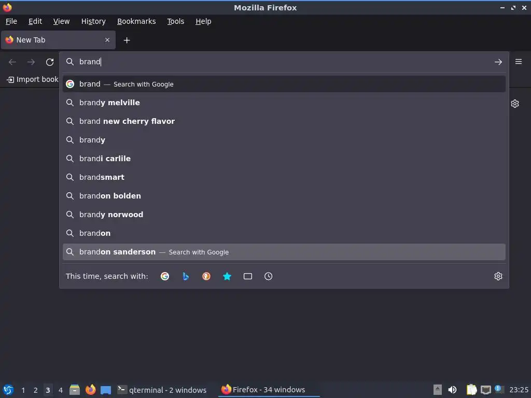Select 'brandon sanderson' suggestion

[x=284, y=252]
